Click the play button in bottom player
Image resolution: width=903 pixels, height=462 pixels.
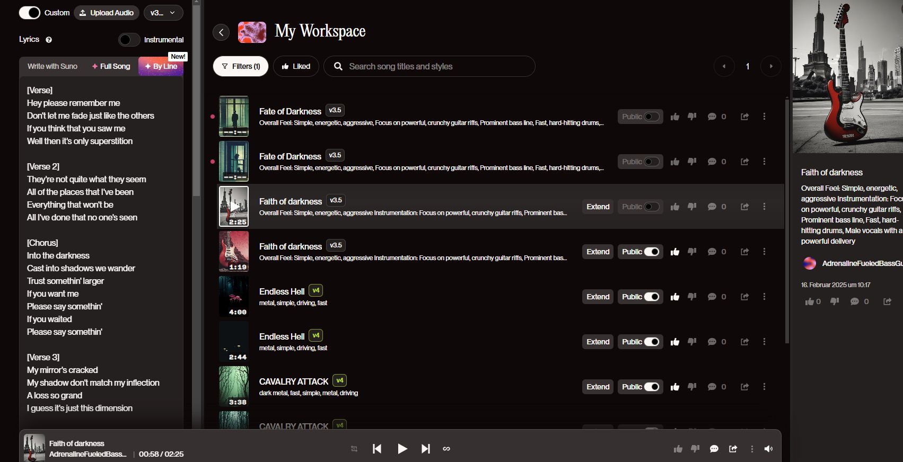tap(402, 449)
